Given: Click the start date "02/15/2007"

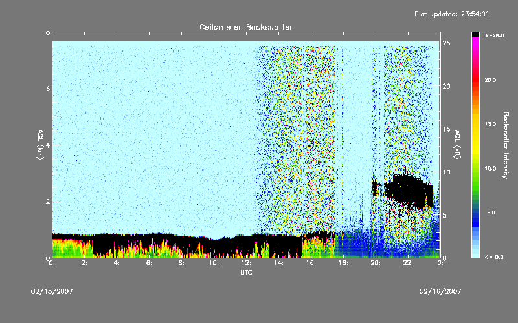Looking at the screenshot, I should pos(52,291).
